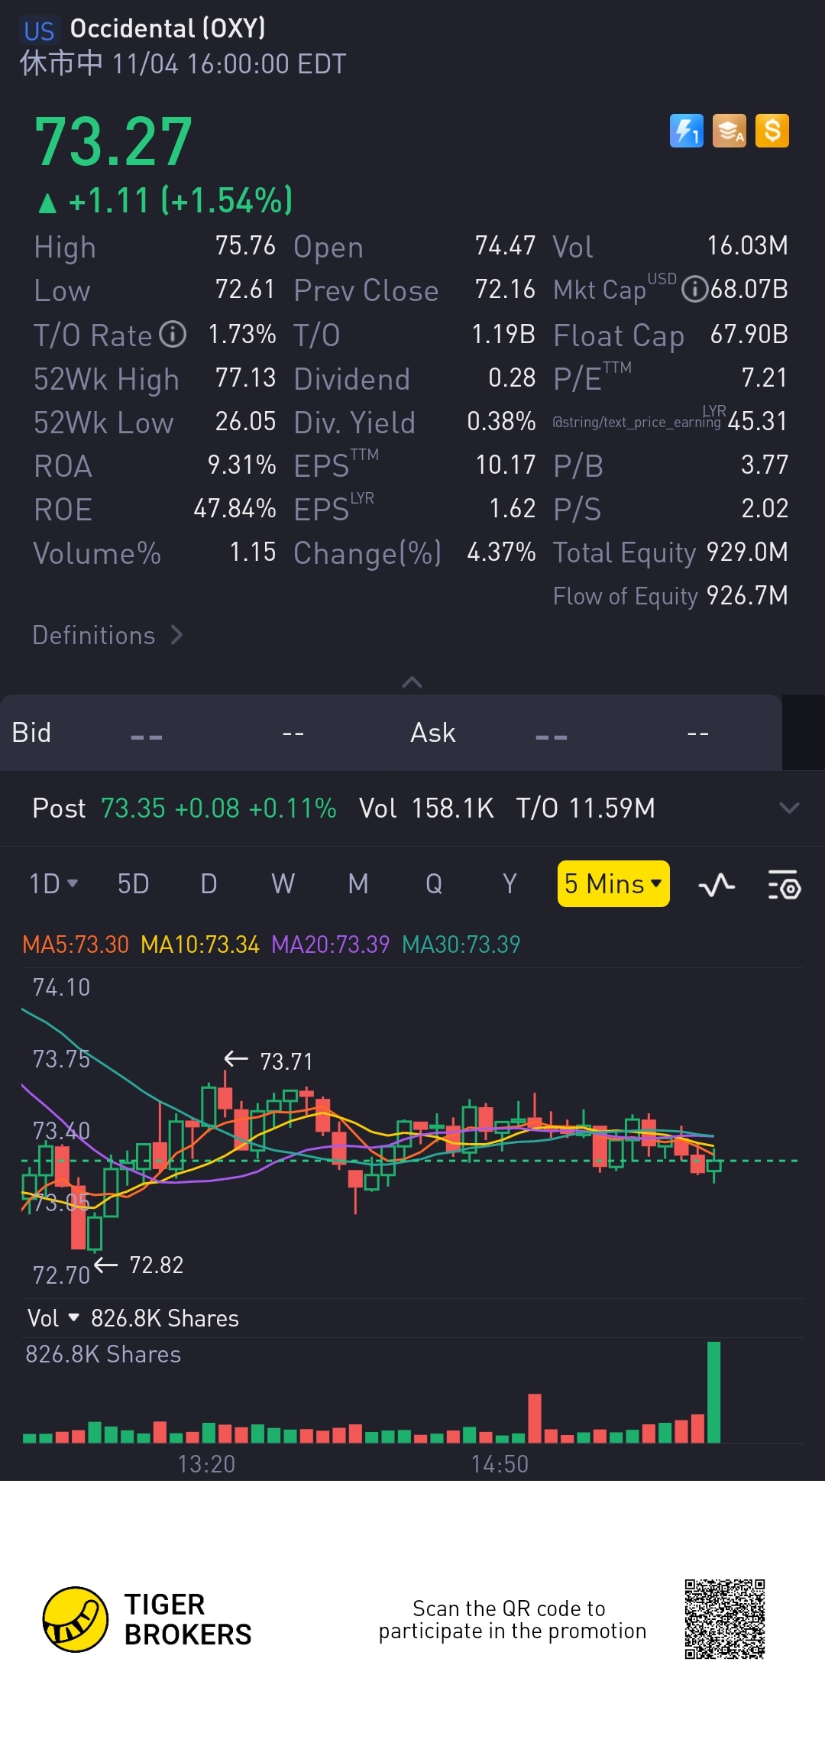Tap the 13:20 time axis label
Image resolution: width=825 pixels, height=1759 pixels.
tap(206, 1464)
